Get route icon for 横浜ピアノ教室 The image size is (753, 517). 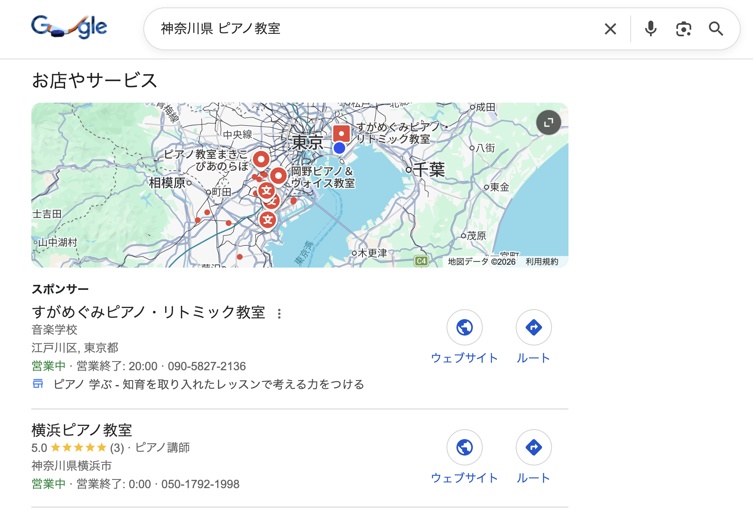click(533, 447)
